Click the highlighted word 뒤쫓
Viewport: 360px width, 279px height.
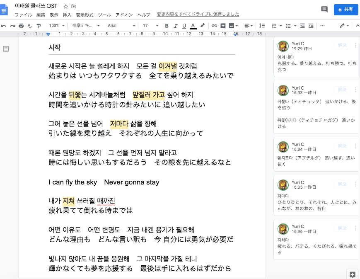(x=75, y=95)
